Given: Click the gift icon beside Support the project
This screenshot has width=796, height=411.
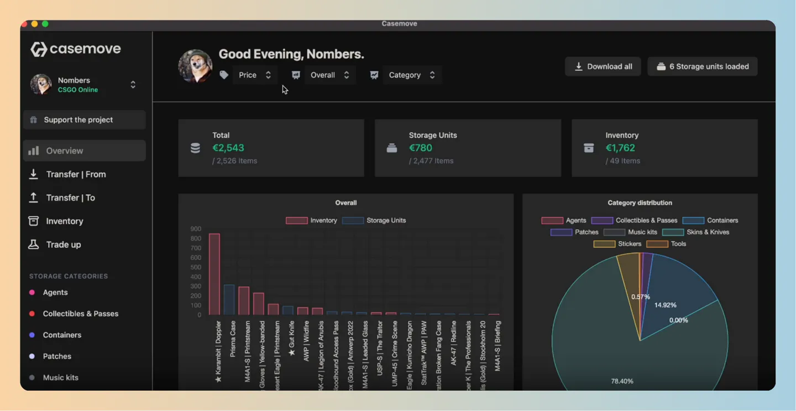Looking at the screenshot, I should pyautogui.click(x=34, y=119).
